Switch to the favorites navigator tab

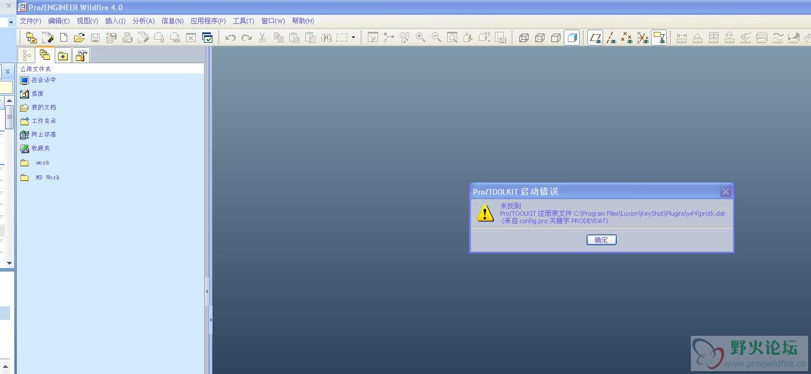coord(63,55)
